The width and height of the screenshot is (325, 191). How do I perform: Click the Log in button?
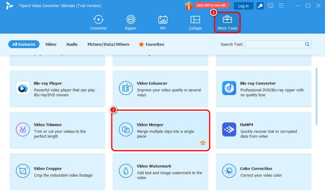pos(243,6)
